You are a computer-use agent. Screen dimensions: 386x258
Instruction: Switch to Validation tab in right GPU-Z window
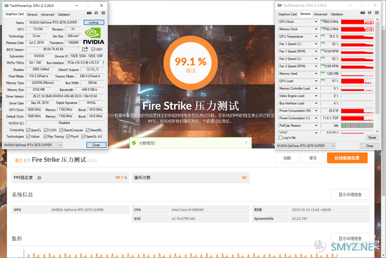337,14
